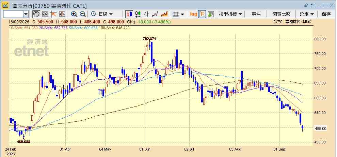Click the 儲存 save button

click(326, 14)
